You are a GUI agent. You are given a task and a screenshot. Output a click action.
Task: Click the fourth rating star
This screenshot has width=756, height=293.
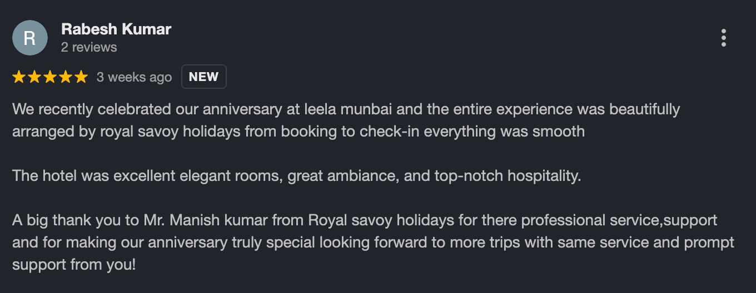pos(66,77)
